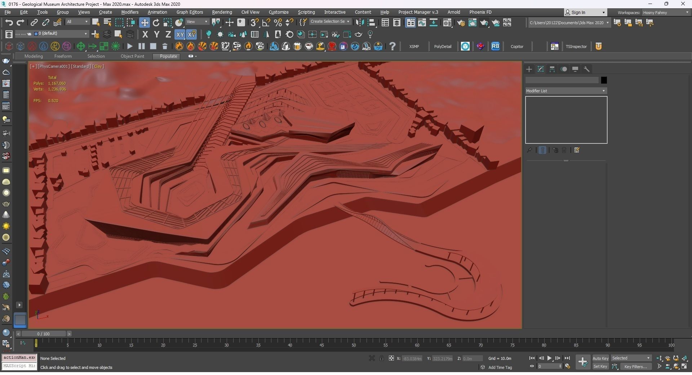The image size is (692, 375).
Task: Click the PolyDetail toolbar button
Action: click(x=443, y=47)
